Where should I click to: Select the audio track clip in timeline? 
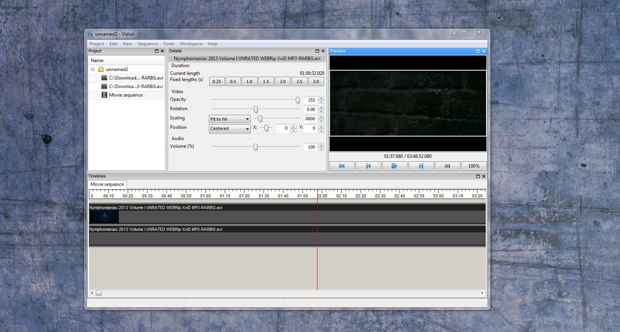point(287,235)
